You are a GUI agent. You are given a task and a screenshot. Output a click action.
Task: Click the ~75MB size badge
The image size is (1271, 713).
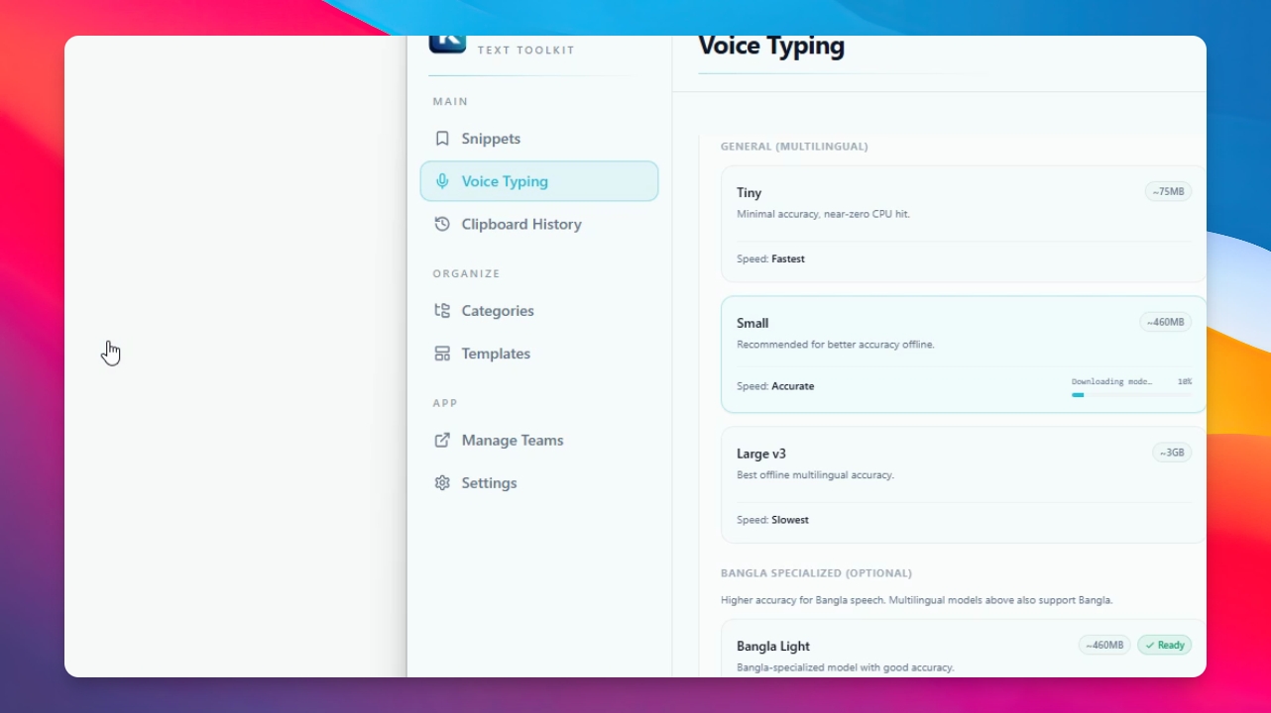pyautogui.click(x=1169, y=191)
